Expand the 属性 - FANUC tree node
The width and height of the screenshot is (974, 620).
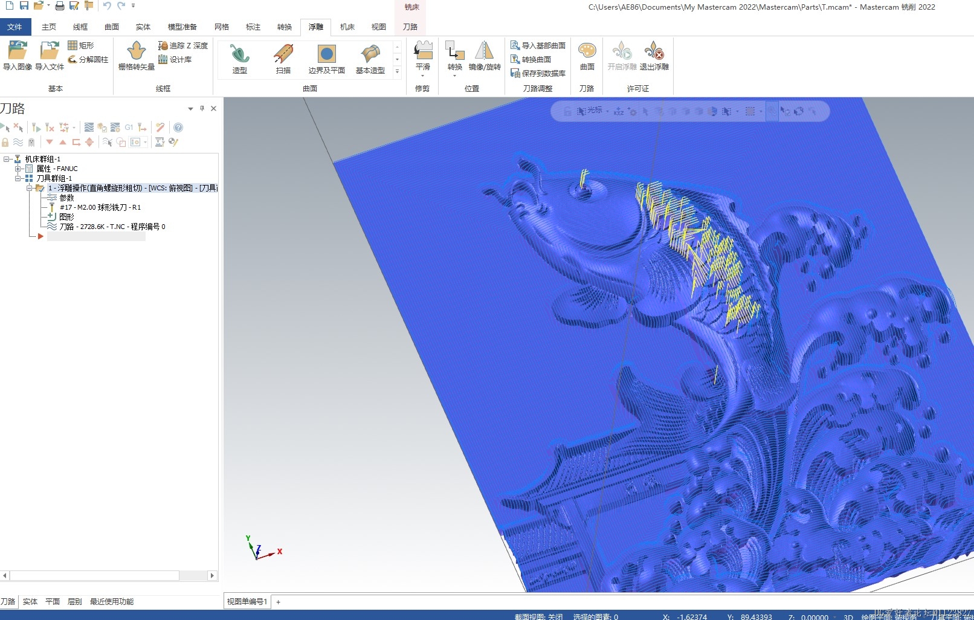18,169
